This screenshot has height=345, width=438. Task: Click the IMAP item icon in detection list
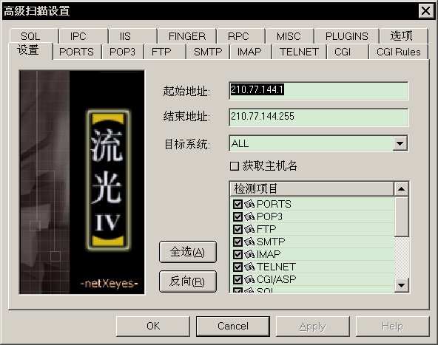tap(249, 254)
